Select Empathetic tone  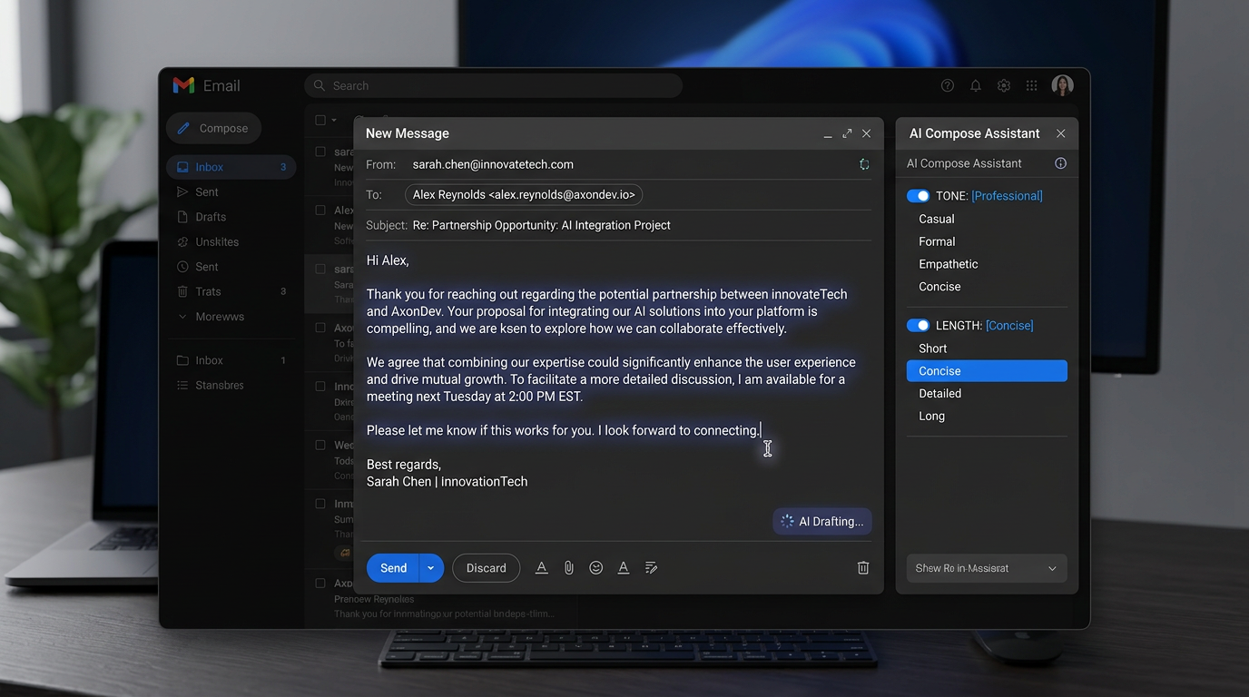948,264
